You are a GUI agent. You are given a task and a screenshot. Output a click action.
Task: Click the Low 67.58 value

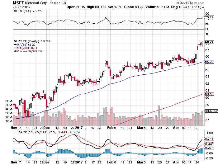pyautogui.click(x=114, y=7)
